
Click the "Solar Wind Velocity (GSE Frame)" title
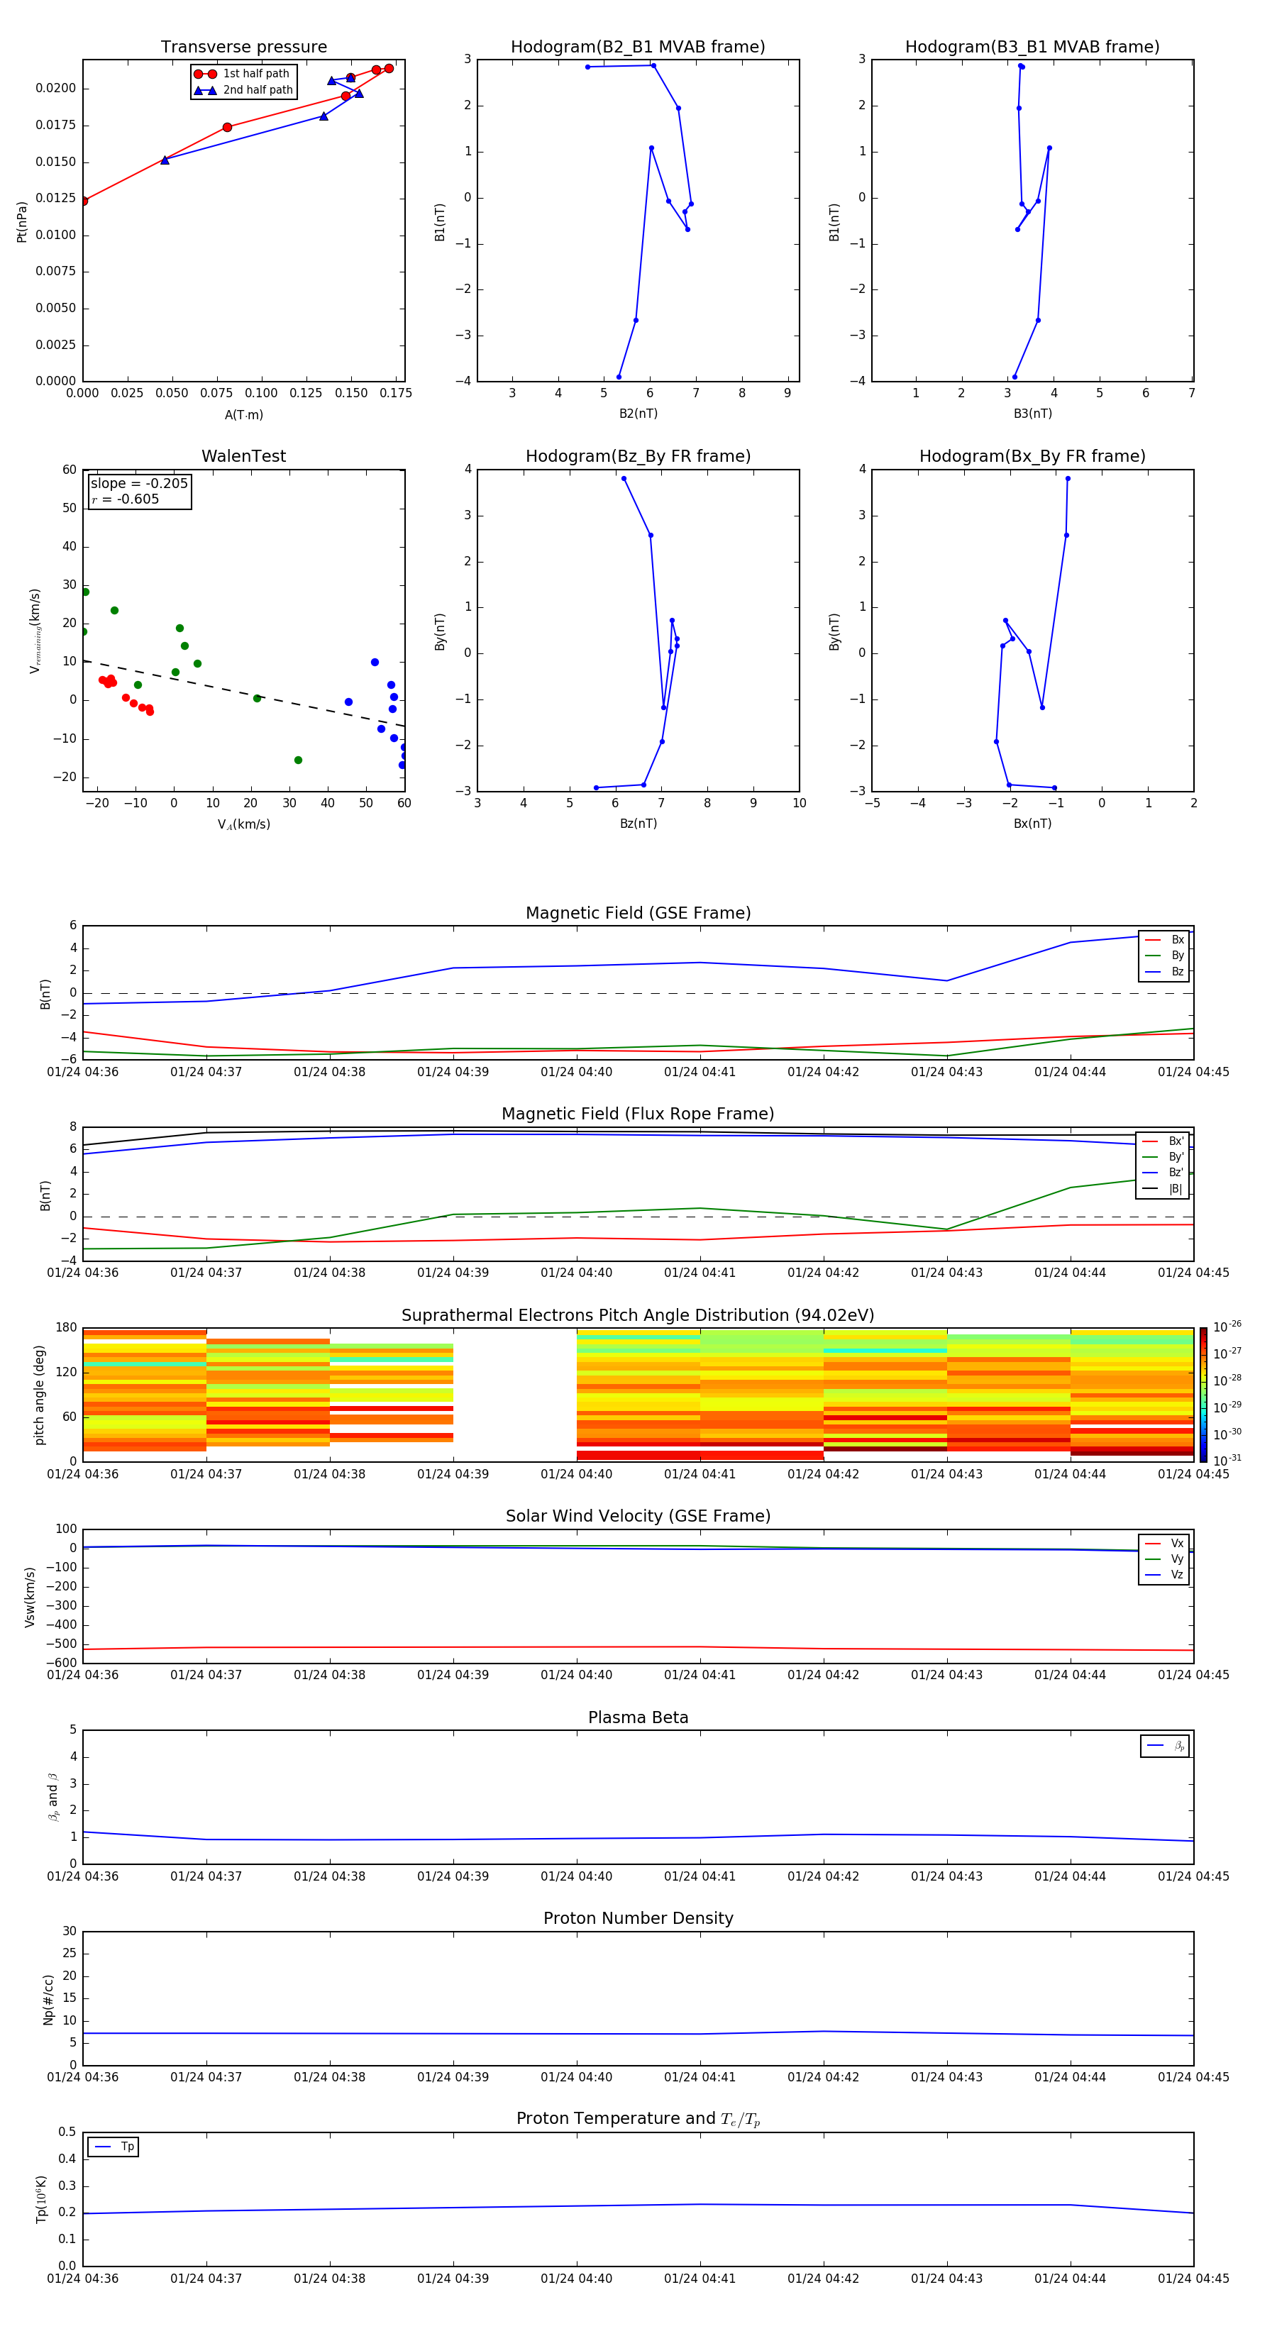click(x=638, y=1517)
